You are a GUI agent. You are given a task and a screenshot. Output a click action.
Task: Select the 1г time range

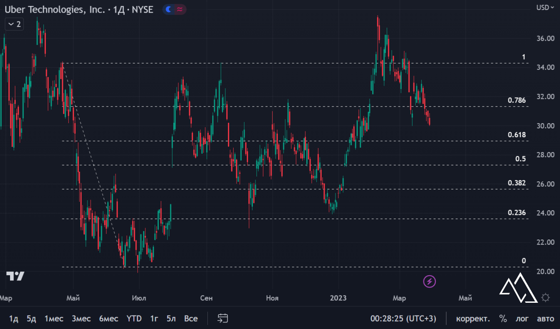coord(154,319)
